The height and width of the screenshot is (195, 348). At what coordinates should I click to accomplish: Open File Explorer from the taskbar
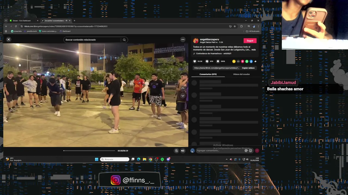(144, 159)
